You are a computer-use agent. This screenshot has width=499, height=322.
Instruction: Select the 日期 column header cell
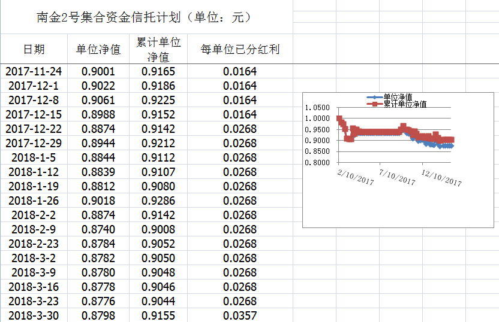[x=34, y=50]
